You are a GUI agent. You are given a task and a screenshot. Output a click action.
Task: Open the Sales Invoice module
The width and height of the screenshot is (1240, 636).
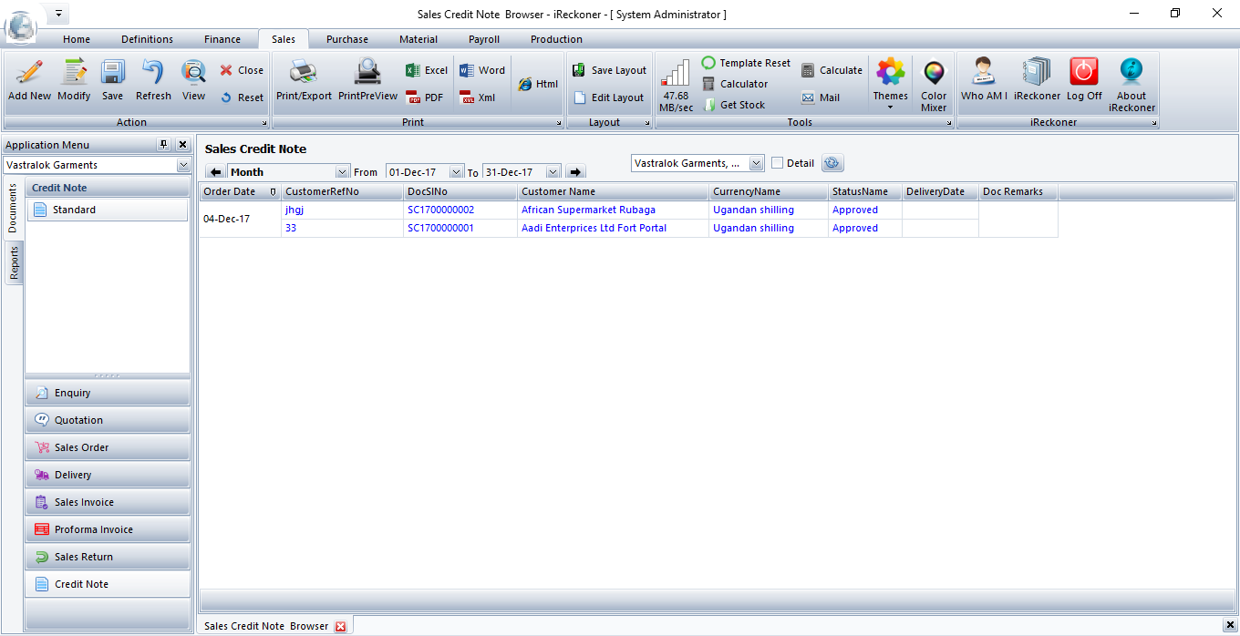pos(84,502)
